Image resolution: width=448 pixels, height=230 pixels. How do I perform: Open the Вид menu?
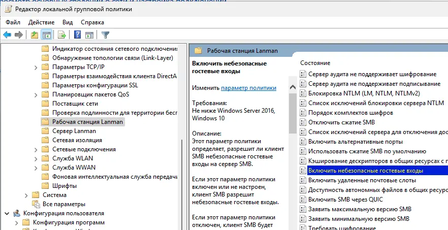[x=68, y=22]
